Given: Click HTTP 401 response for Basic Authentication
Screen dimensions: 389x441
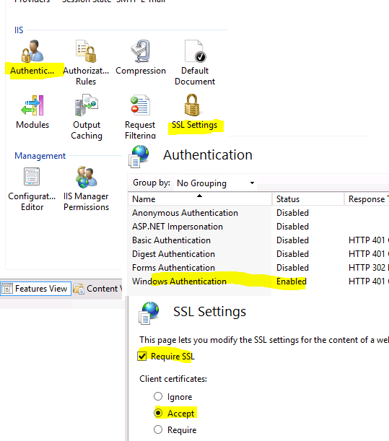Looking at the screenshot, I should [x=369, y=240].
